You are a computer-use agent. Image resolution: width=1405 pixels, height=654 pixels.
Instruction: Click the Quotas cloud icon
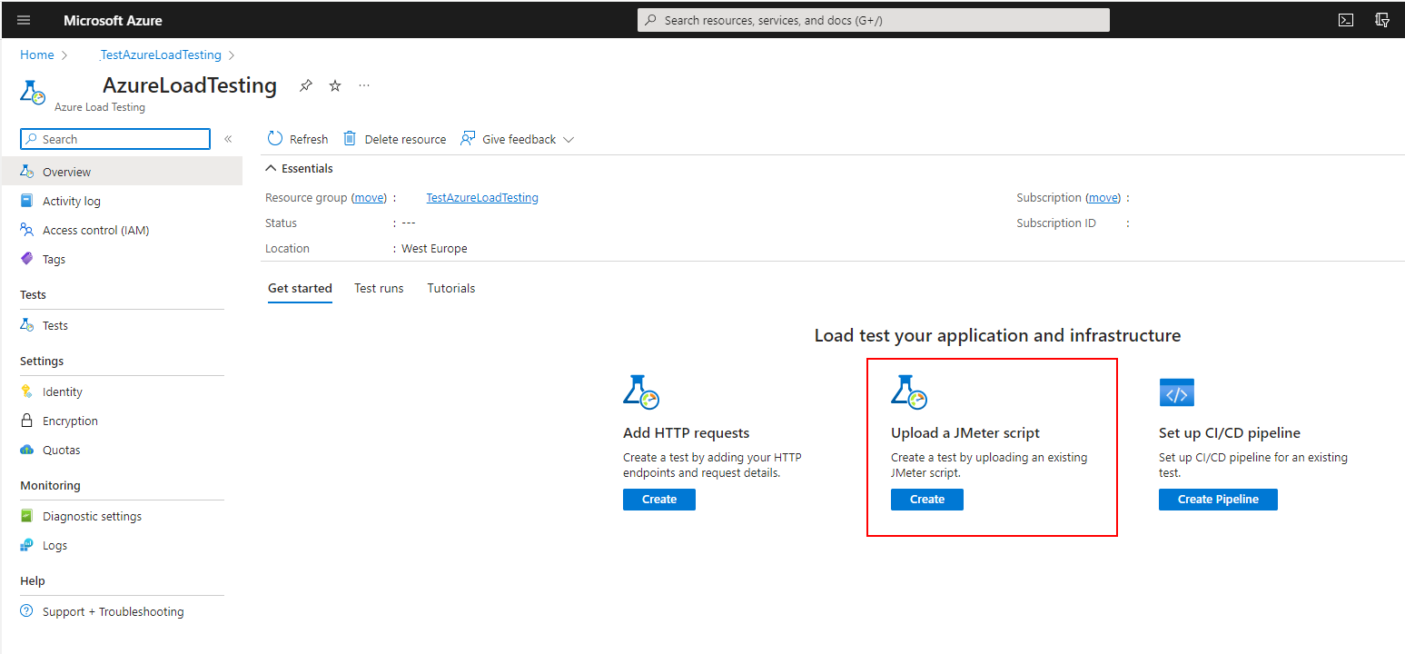[27, 450]
